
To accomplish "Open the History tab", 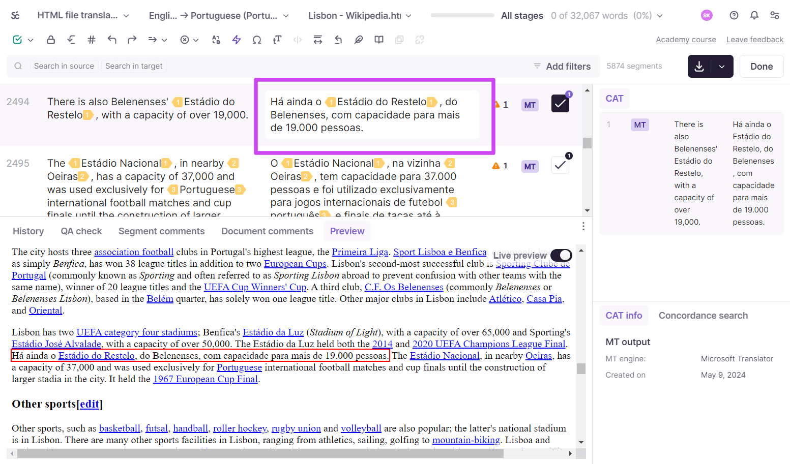I will [28, 231].
